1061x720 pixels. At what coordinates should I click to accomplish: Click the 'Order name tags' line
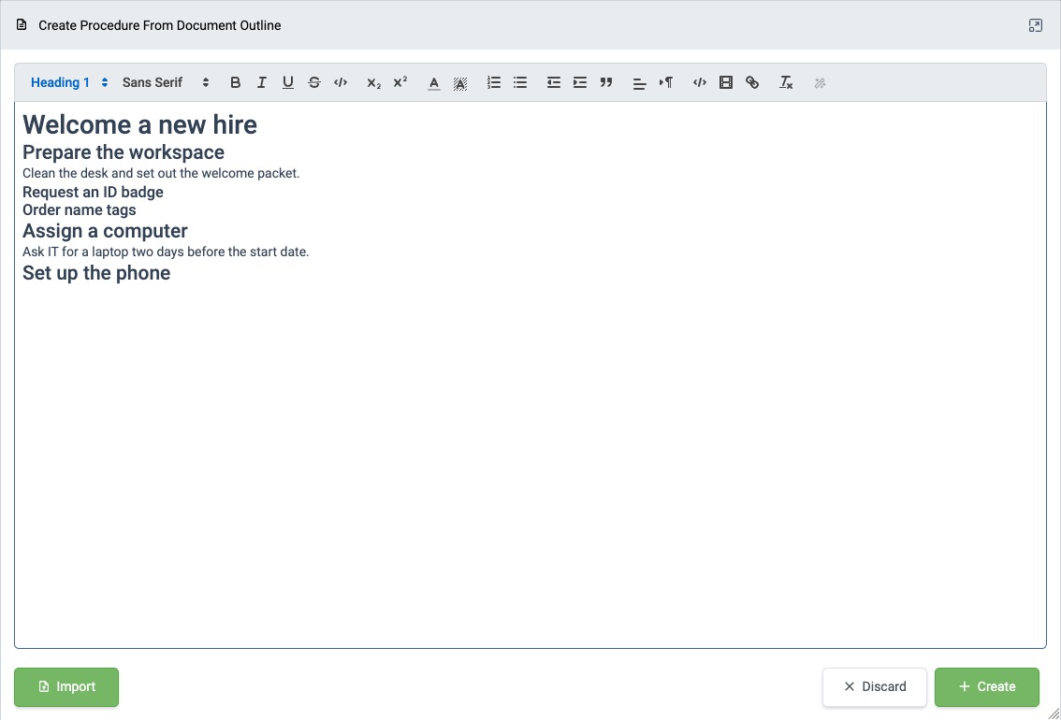click(80, 209)
